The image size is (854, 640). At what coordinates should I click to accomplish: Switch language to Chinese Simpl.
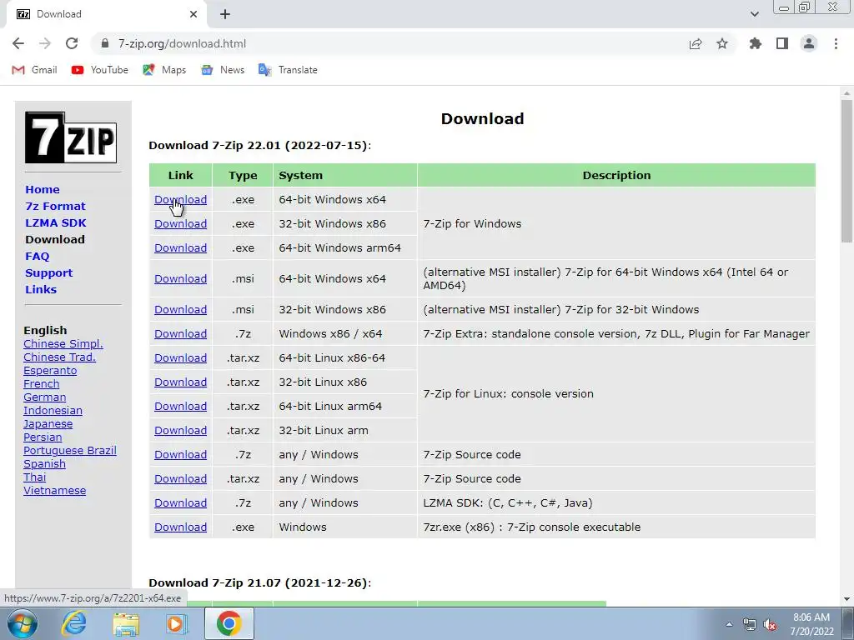point(63,344)
